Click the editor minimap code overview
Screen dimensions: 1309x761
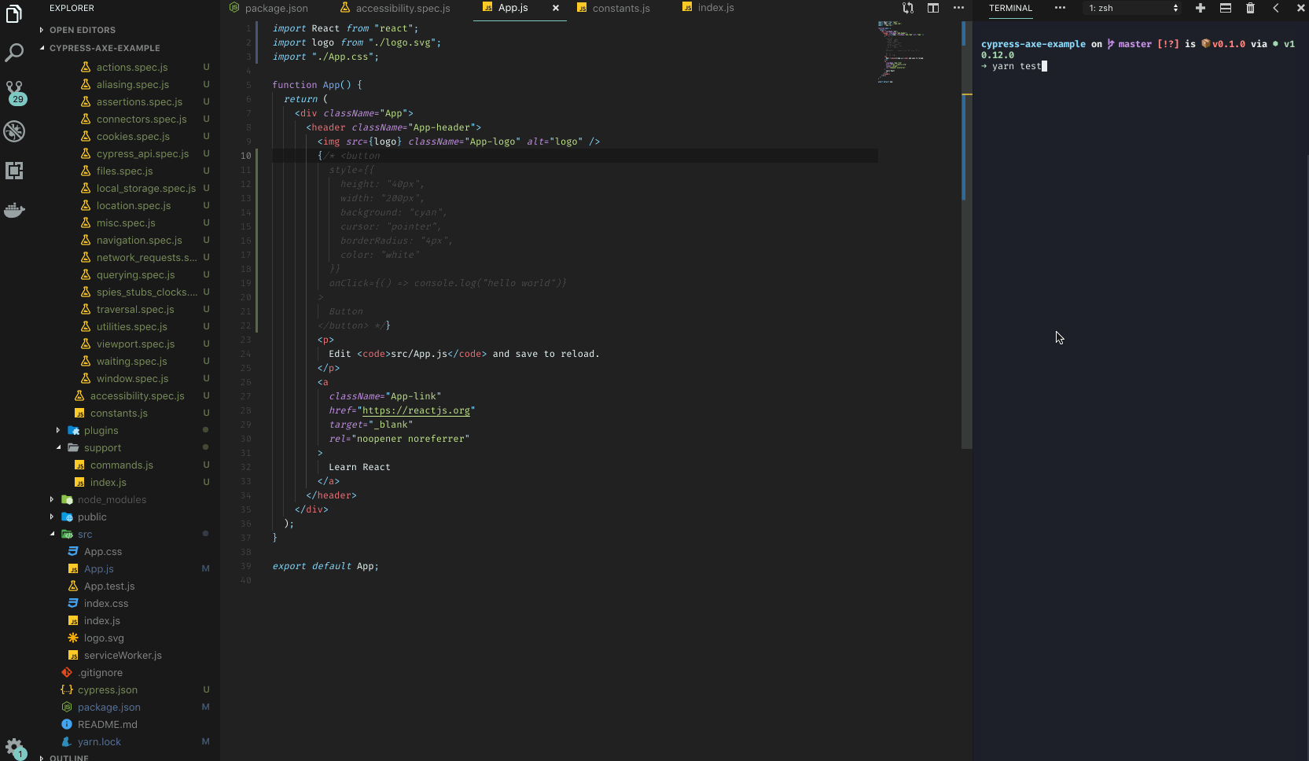(901, 51)
